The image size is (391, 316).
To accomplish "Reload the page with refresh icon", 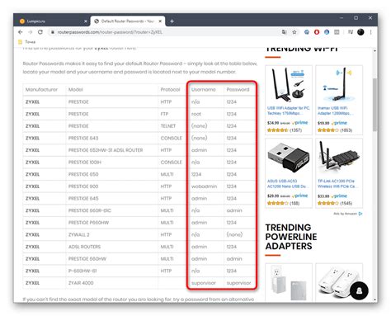I will pyautogui.click(x=40, y=32).
